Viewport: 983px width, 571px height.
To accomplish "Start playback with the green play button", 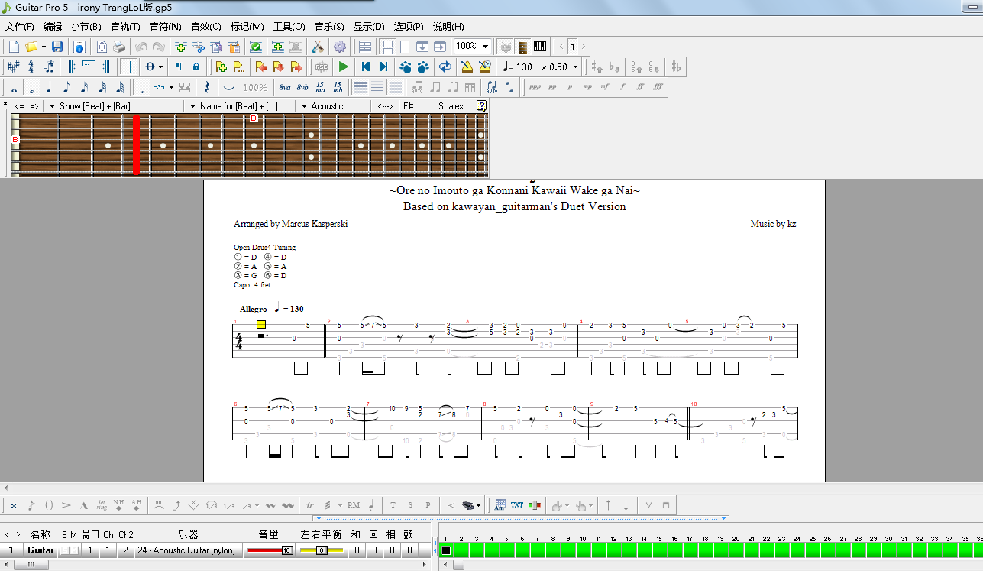I will click(x=344, y=67).
